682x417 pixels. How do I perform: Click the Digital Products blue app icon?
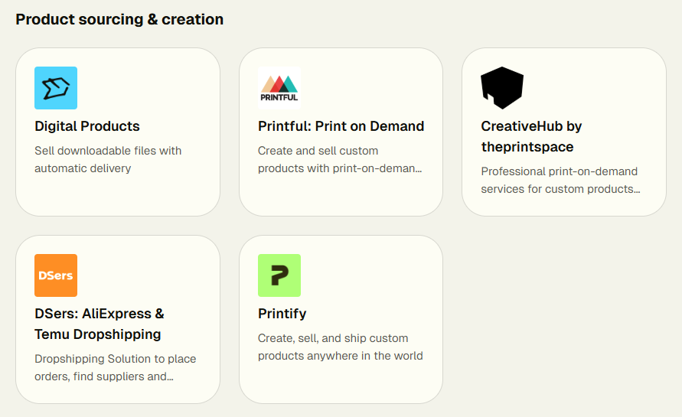[56, 88]
